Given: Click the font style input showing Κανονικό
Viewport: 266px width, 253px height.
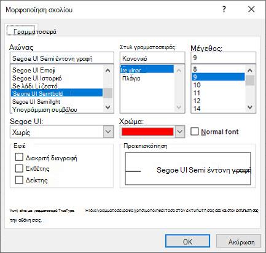Looking at the screenshot, I should 152,58.
